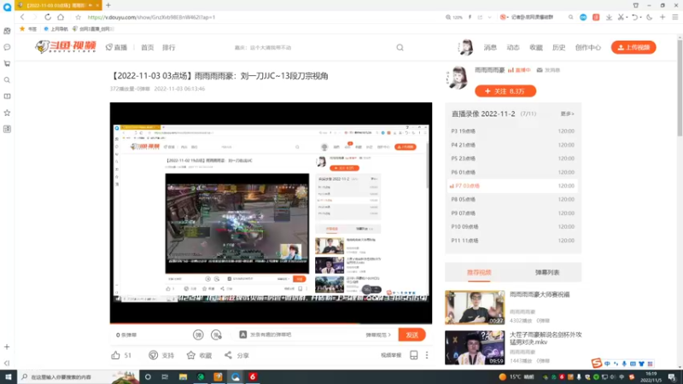The image size is (683, 384).
Task: Open 弹幕规范 rules link
Action: pyautogui.click(x=378, y=335)
